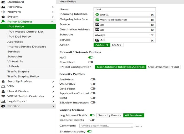The width and height of the screenshot is (184, 134).
Task: Click the Comments text field
Action: click(106, 126)
